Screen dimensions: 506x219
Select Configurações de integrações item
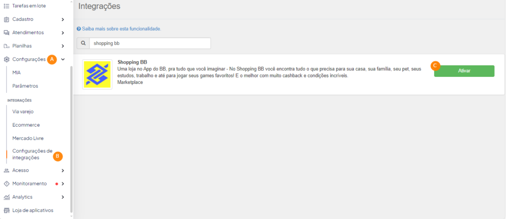(x=32, y=154)
